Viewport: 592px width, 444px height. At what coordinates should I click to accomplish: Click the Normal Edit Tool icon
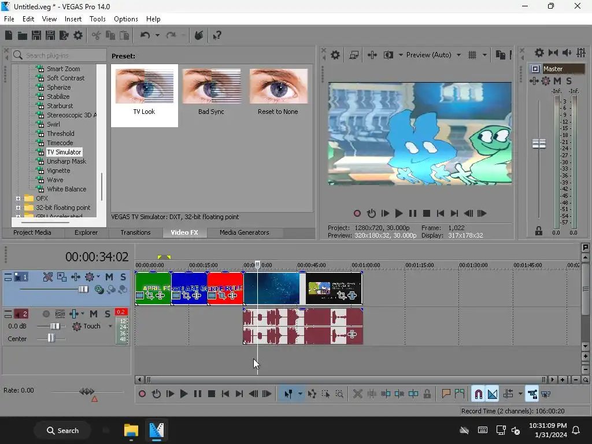(288, 394)
